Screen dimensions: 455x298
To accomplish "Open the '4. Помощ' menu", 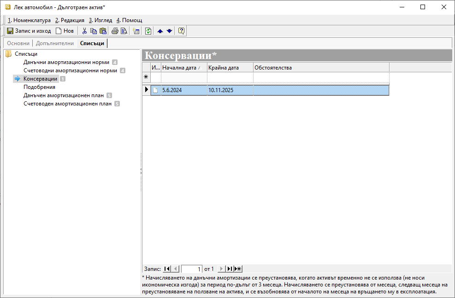I will pyautogui.click(x=129, y=20).
